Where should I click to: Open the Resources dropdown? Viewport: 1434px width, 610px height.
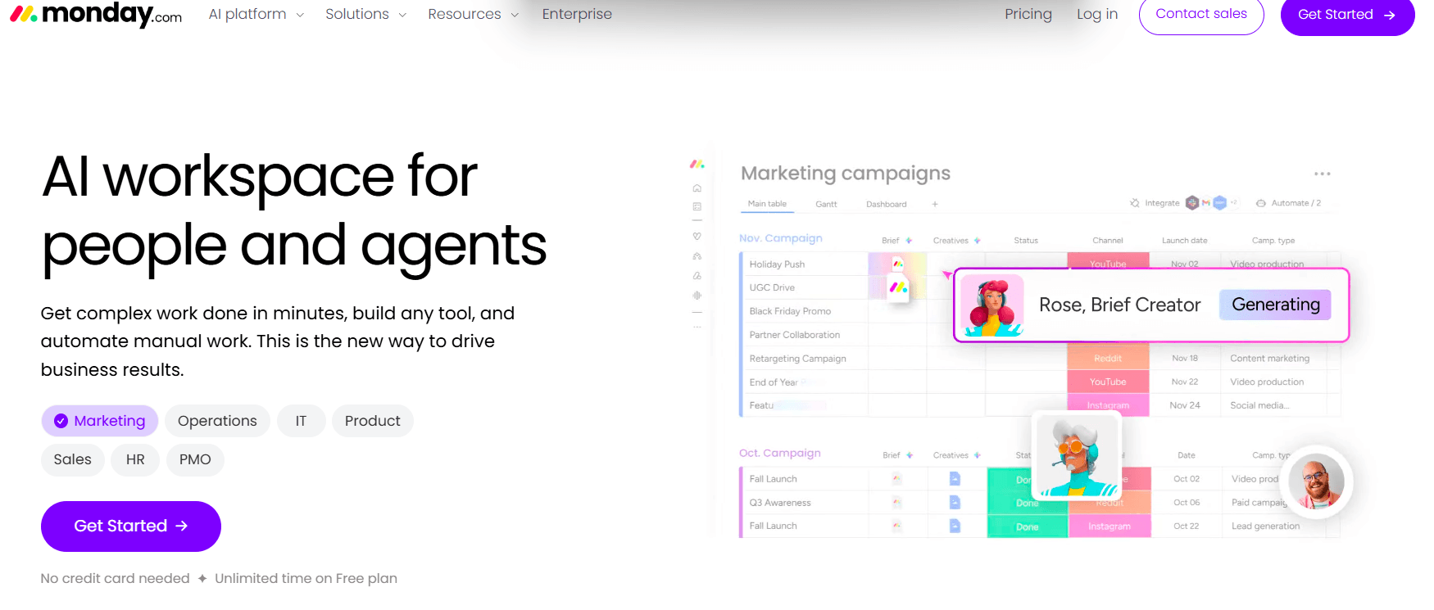point(473,14)
